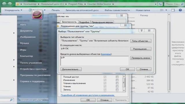Image resolution: width=185 pixels, height=104 pixels.
Task: Click the user account picture in Start menu
Action: point(37,15)
